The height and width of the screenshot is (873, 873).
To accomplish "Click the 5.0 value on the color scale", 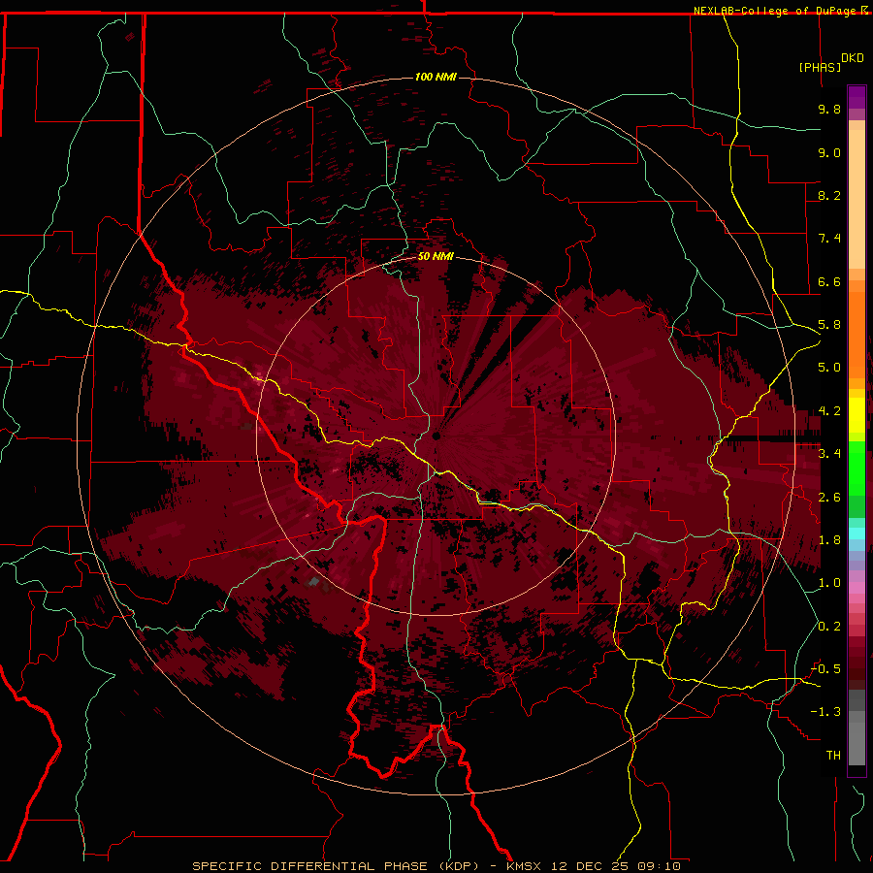I will pyautogui.click(x=829, y=368).
